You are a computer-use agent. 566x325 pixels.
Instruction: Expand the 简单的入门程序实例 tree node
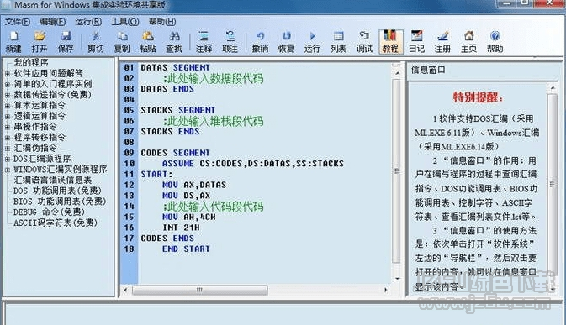click(8, 85)
